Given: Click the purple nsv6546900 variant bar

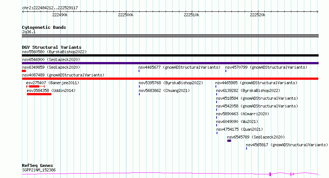Looking at the screenshot, I should pyautogui.click(x=170, y=63).
